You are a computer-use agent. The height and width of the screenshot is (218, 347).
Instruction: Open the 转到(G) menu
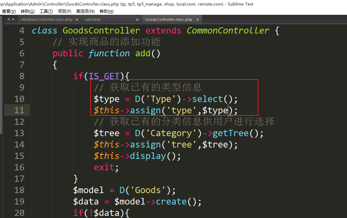28,11
